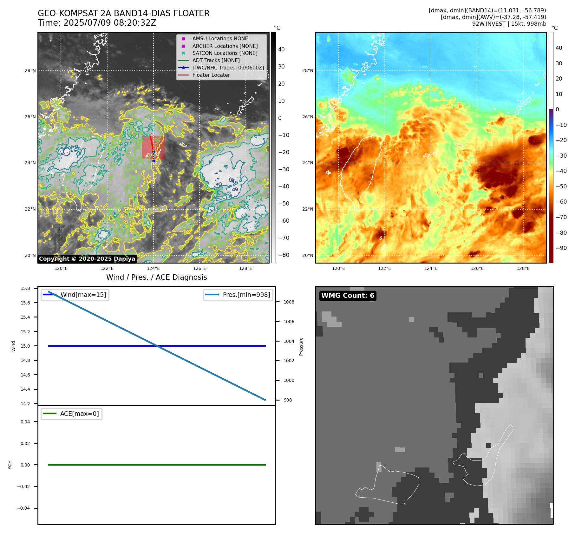Click the '126°E' longitude label under right map
Screen dimensions: 575x536
pos(477,268)
